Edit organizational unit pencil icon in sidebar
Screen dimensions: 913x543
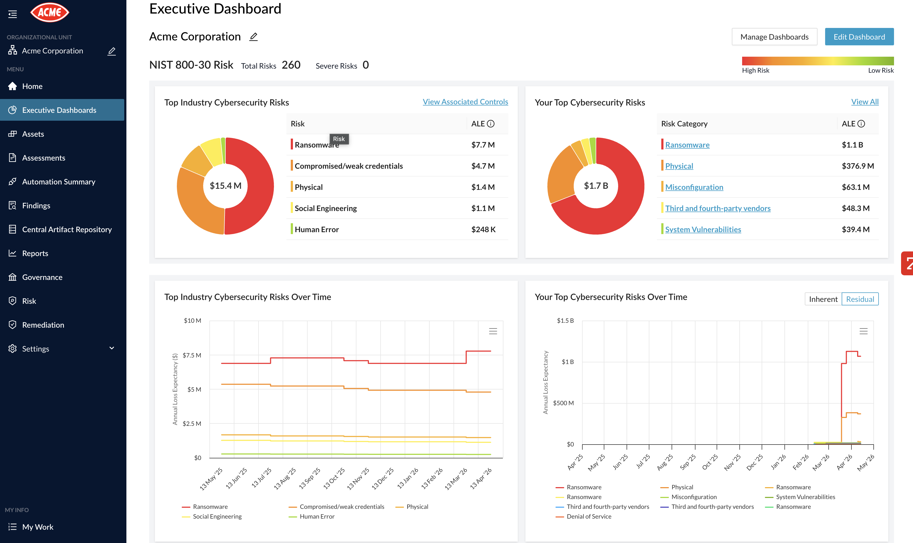tap(111, 51)
